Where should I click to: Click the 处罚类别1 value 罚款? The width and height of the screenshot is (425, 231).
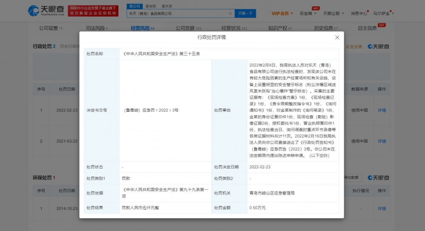[x=126, y=178]
